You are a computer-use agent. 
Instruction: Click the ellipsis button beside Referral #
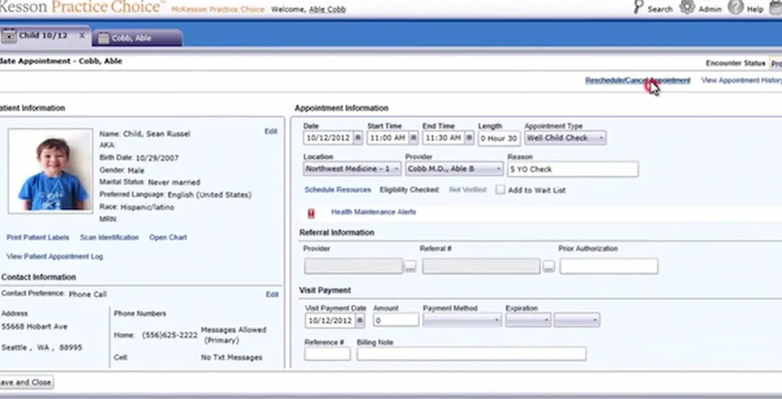(548, 266)
